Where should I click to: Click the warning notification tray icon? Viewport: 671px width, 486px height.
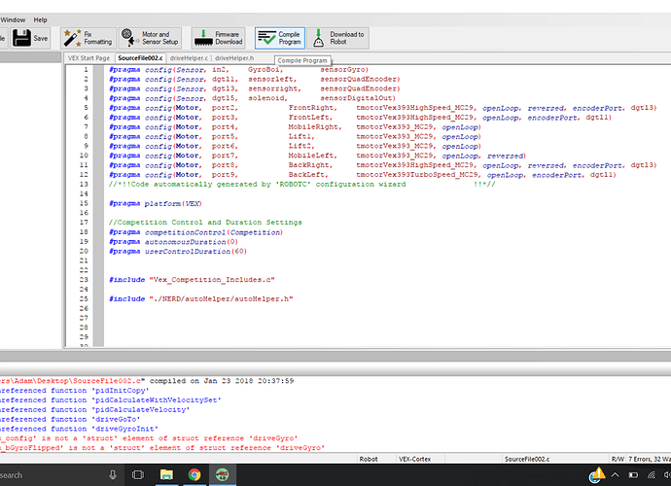(597, 475)
